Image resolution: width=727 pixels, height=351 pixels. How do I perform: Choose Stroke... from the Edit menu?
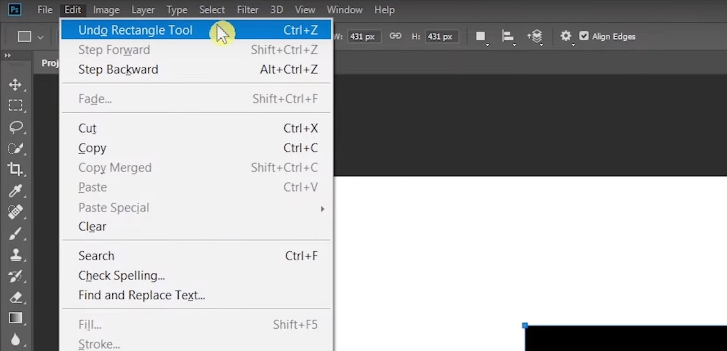196,344
